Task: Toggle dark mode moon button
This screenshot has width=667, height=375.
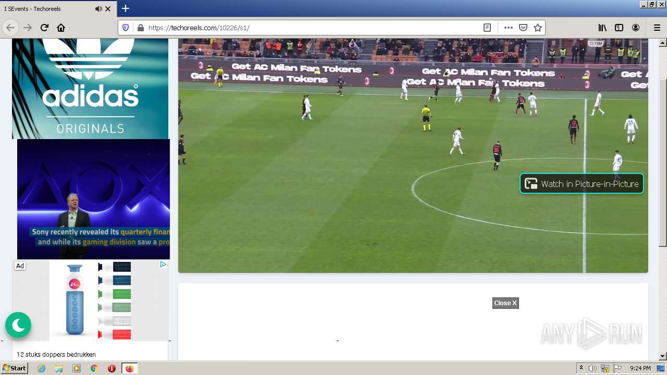Action: (18, 325)
